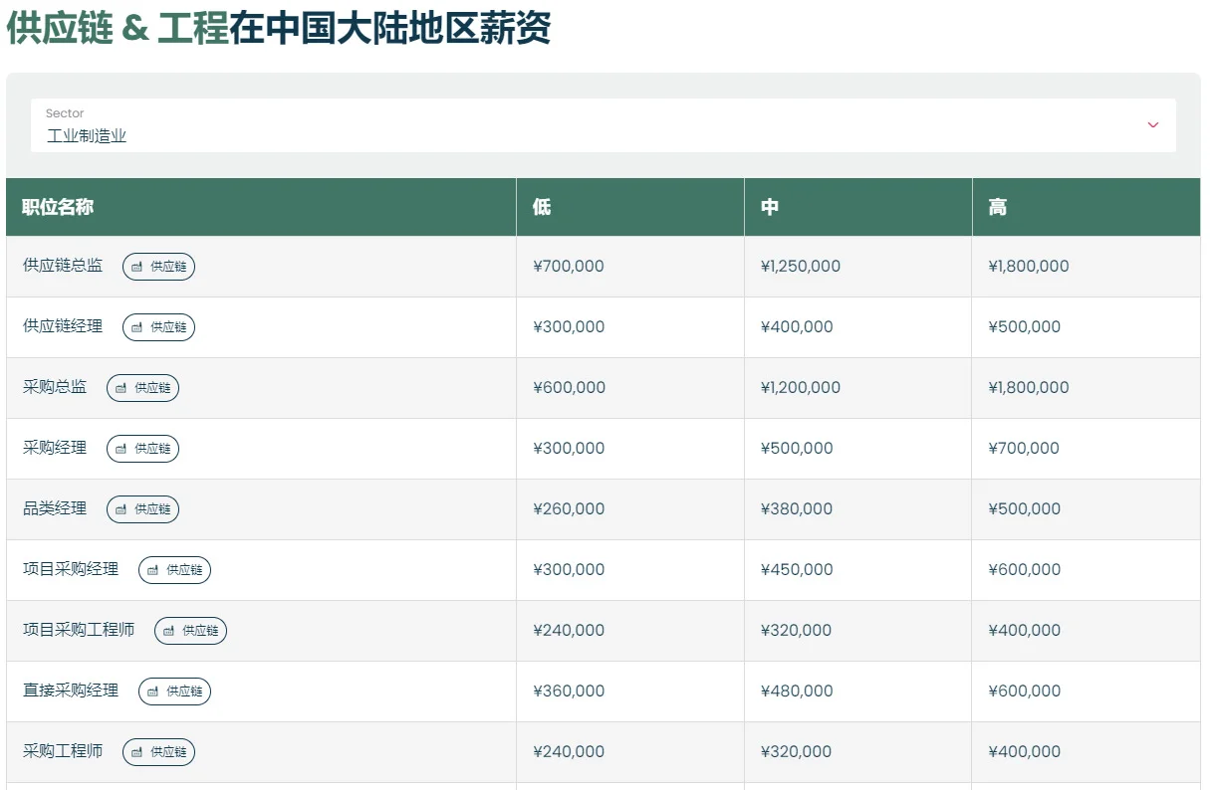This screenshot has height=790, width=1210.
Task: Click the red chevron on the Sector selector
Action: pos(1152,126)
